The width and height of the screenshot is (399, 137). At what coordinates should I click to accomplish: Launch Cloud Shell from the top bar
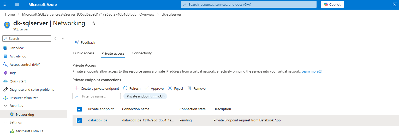[x=395, y=4]
